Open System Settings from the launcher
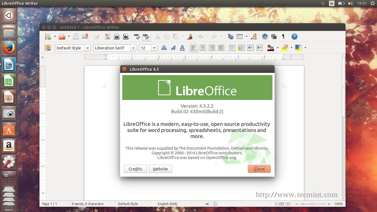Viewport: 377px width, 212px height. pos(9,162)
